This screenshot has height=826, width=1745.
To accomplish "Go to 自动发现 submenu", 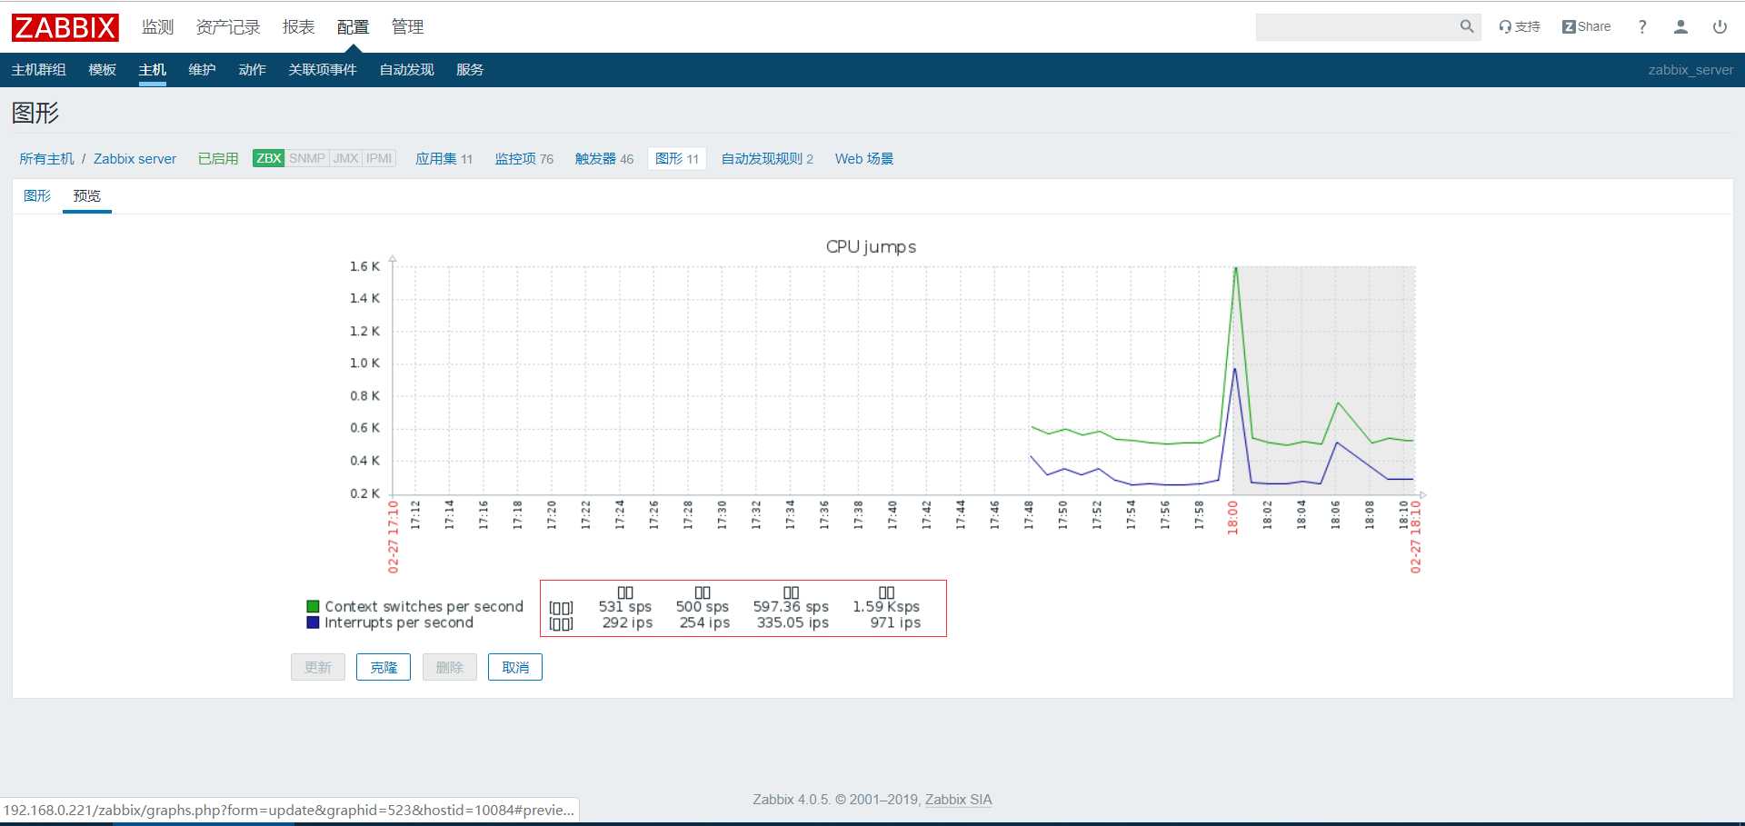I will pyautogui.click(x=406, y=70).
